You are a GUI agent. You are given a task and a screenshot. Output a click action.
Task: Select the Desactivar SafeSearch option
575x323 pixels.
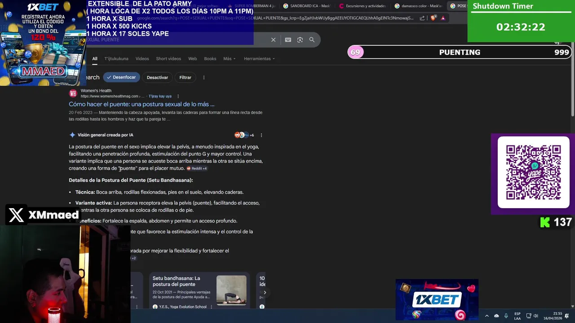pos(157,78)
